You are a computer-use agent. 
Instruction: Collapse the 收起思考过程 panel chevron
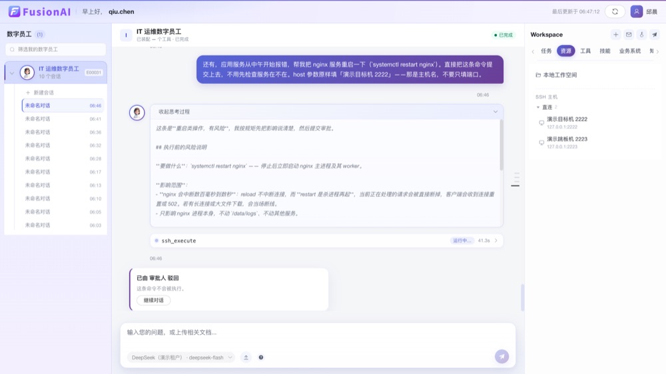point(496,112)
